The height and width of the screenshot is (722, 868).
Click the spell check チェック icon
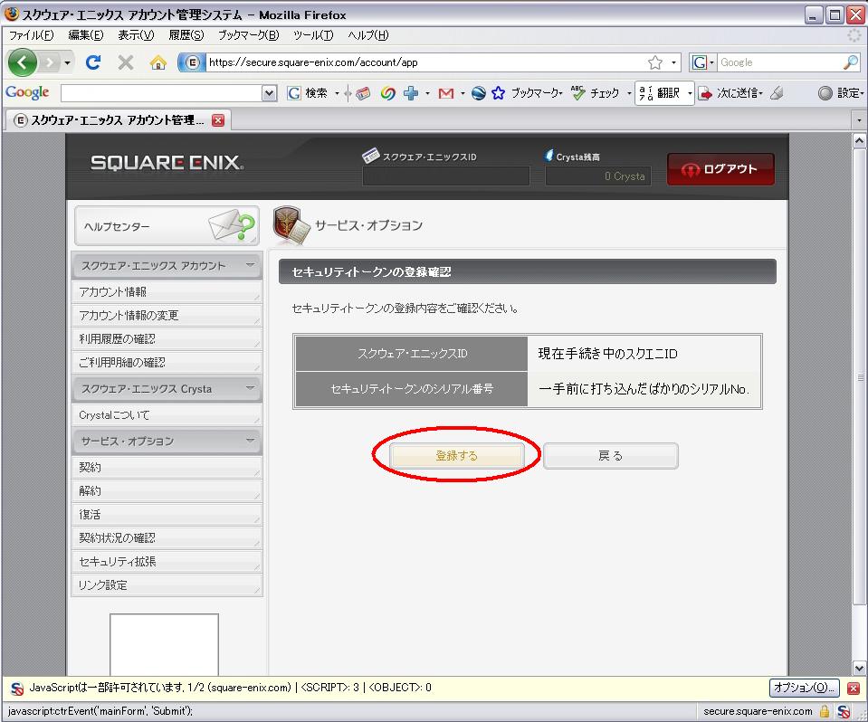[x=578, y=93]
